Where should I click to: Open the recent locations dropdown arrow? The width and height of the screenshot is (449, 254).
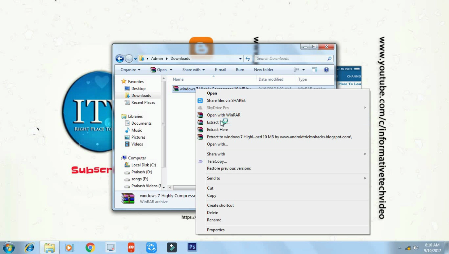[136, 59]
